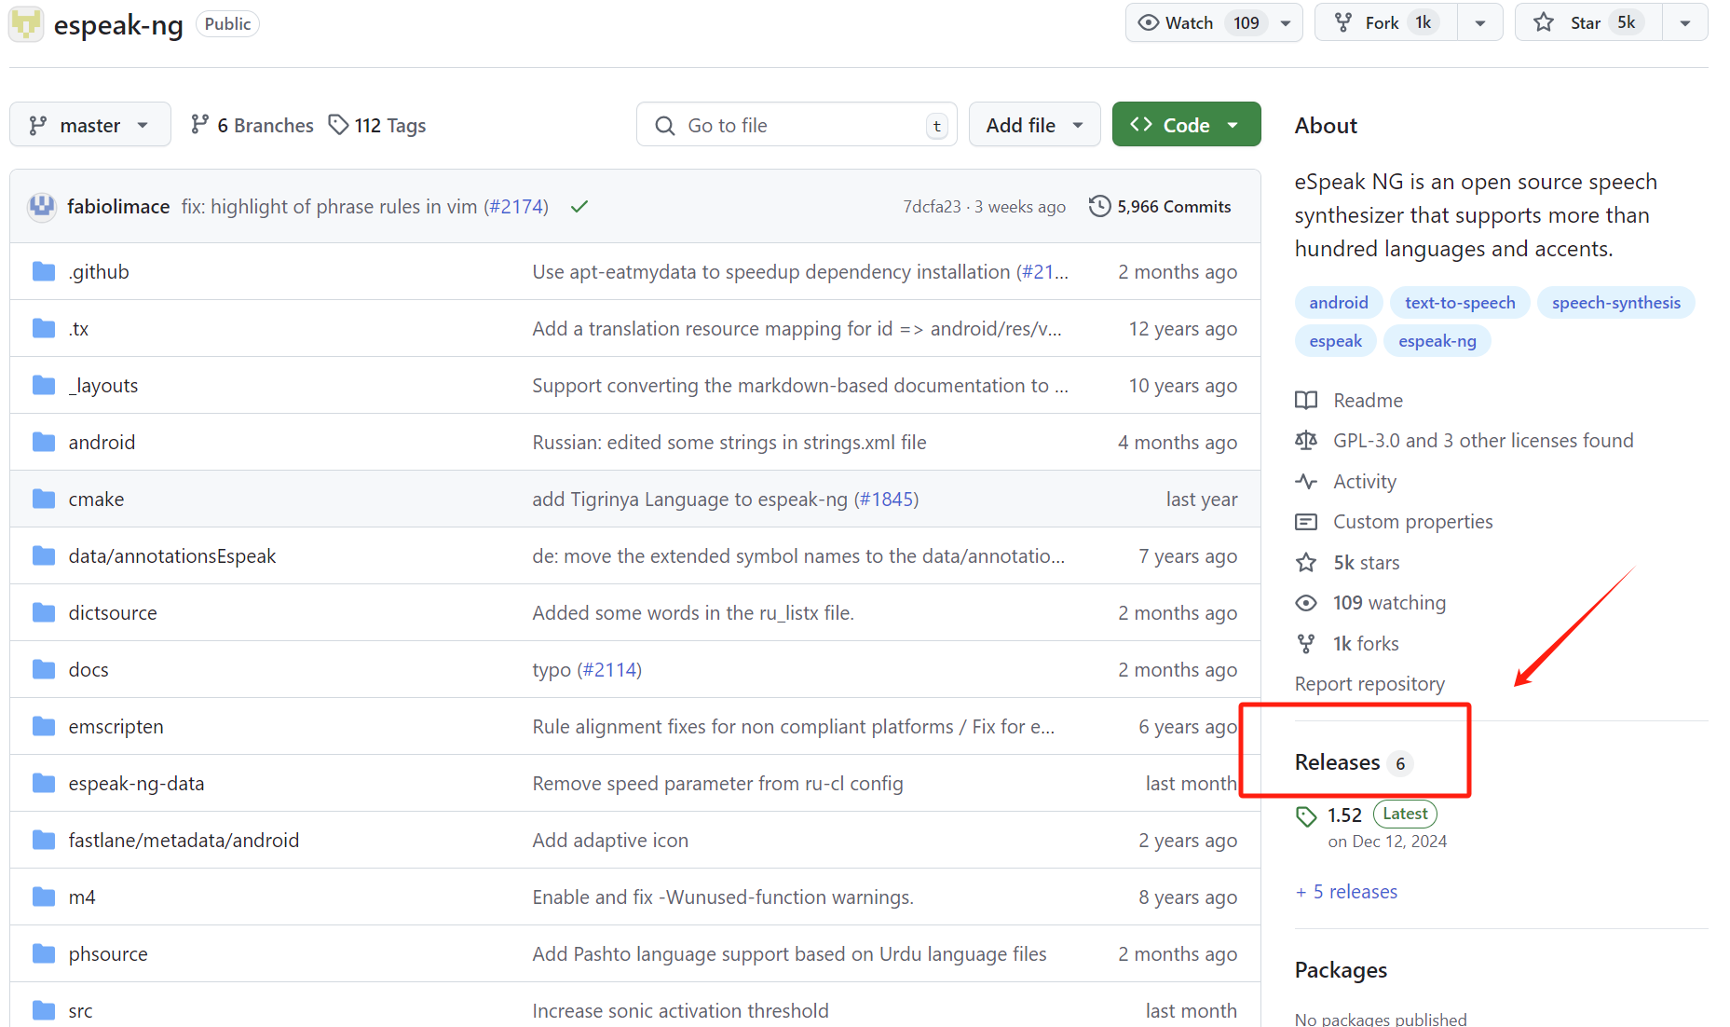Open the #2114 typo pull request link

coord(609,669)
